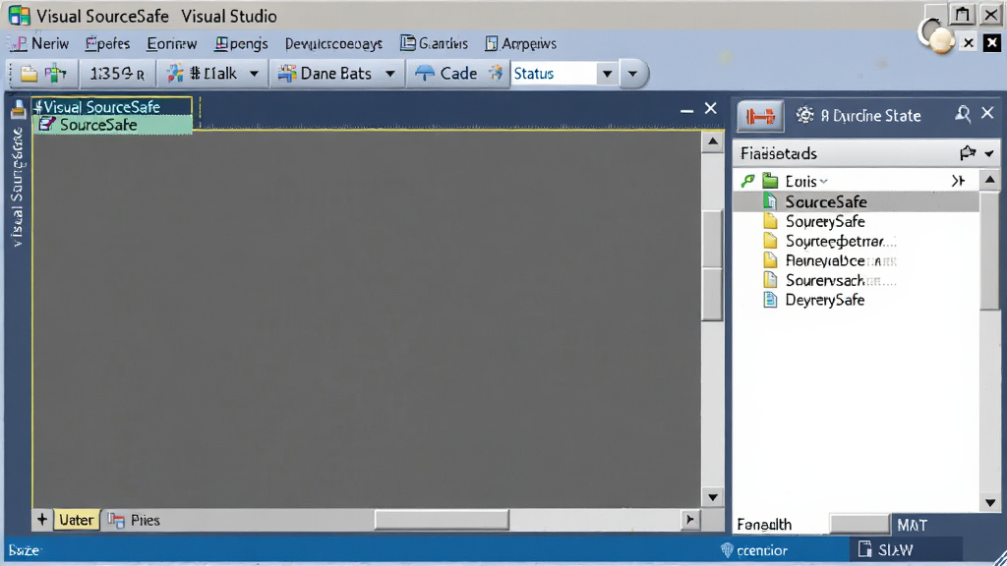Open the Epefes menu
The height and width of the screenshot is (566, 1007).
point(107,43)
